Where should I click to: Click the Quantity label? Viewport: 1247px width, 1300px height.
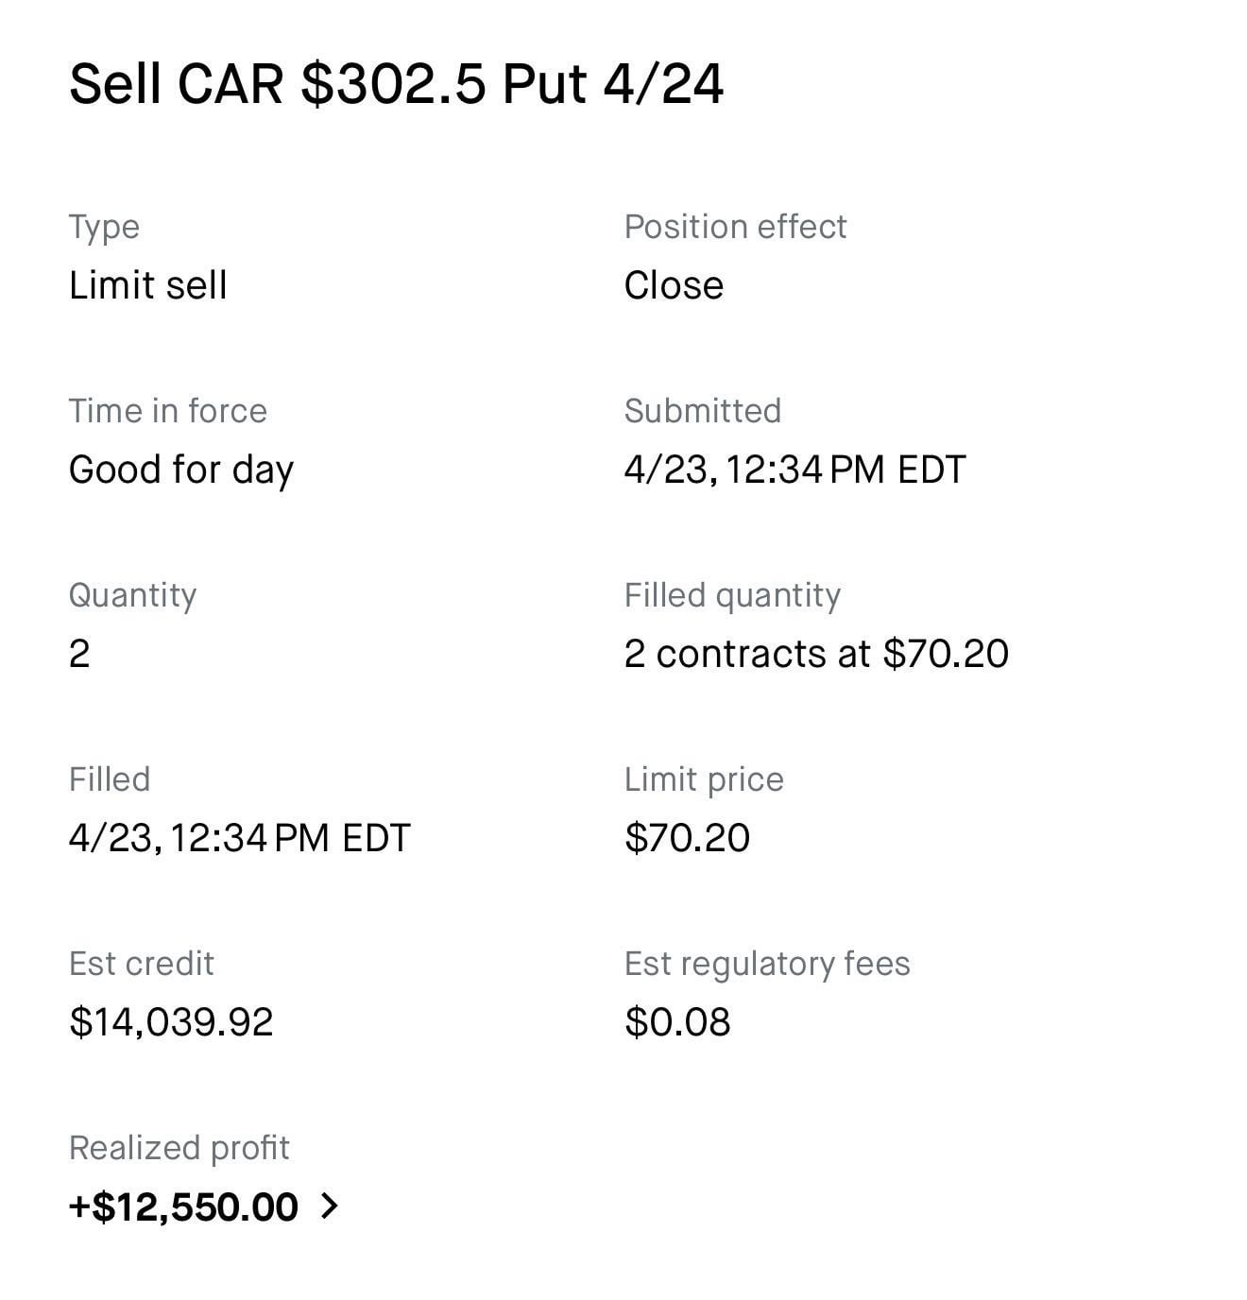(x=132, y=595)
